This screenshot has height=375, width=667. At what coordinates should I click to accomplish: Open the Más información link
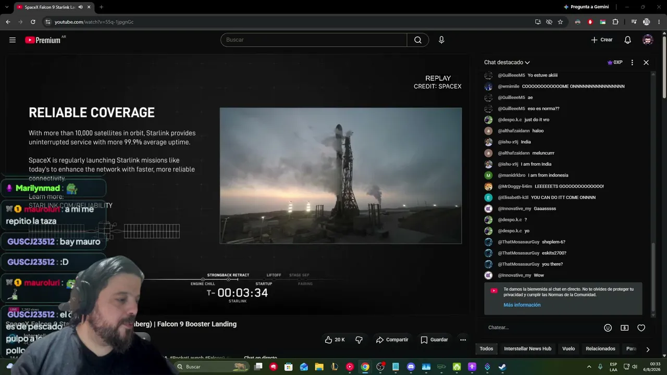tap(522, 305)
